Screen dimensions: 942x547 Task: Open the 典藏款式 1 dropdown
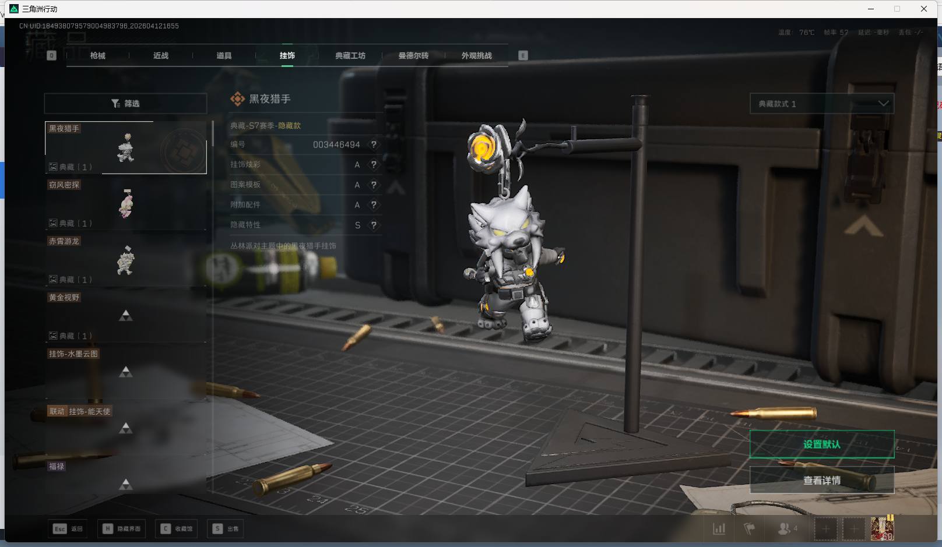click(821, 104)
